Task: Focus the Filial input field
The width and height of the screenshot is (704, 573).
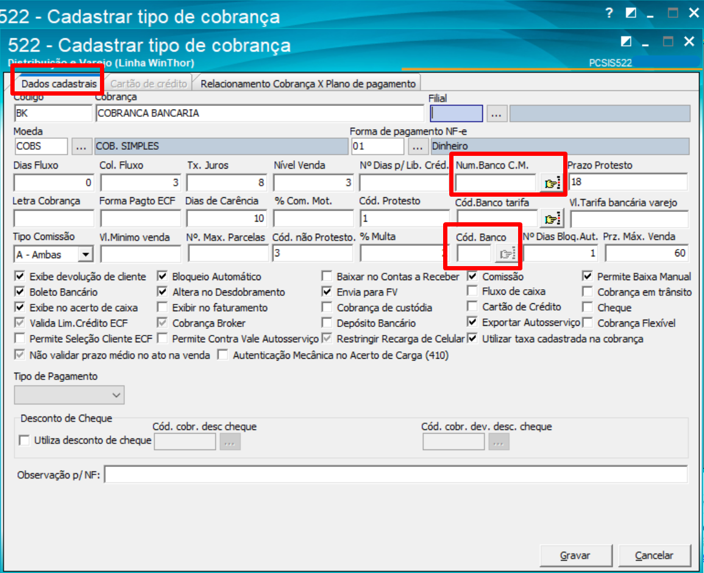Action: tap(456, 114)
